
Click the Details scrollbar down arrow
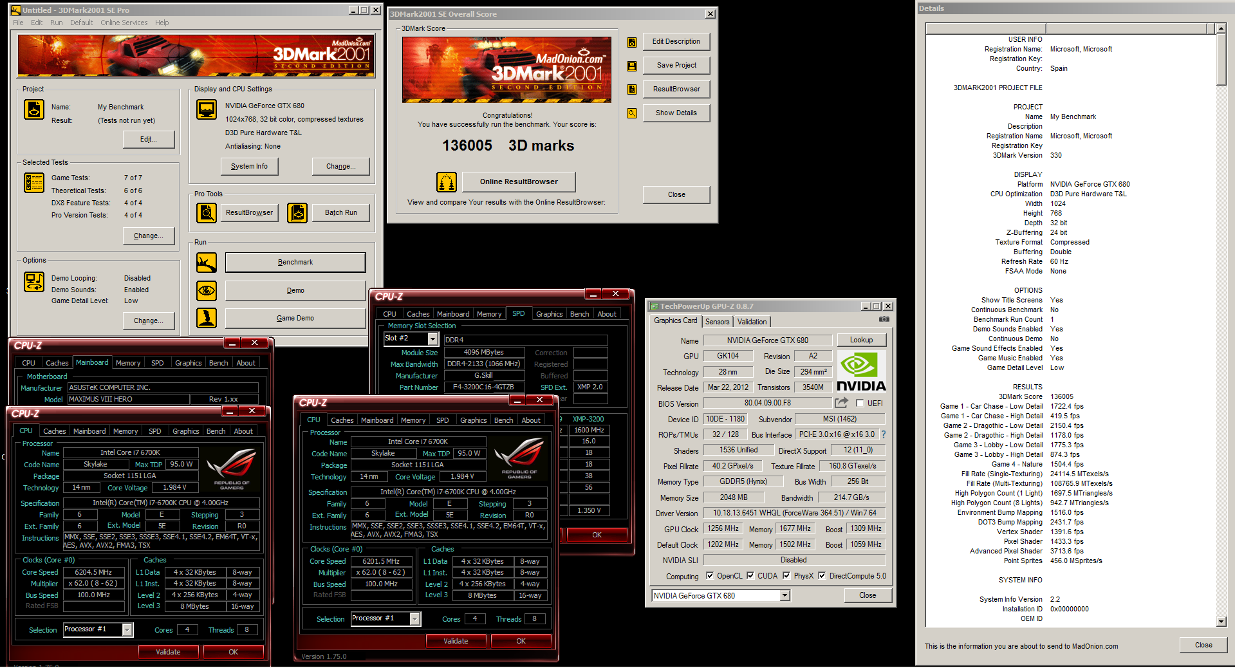pyautogui.click(x=1221, y=622)
